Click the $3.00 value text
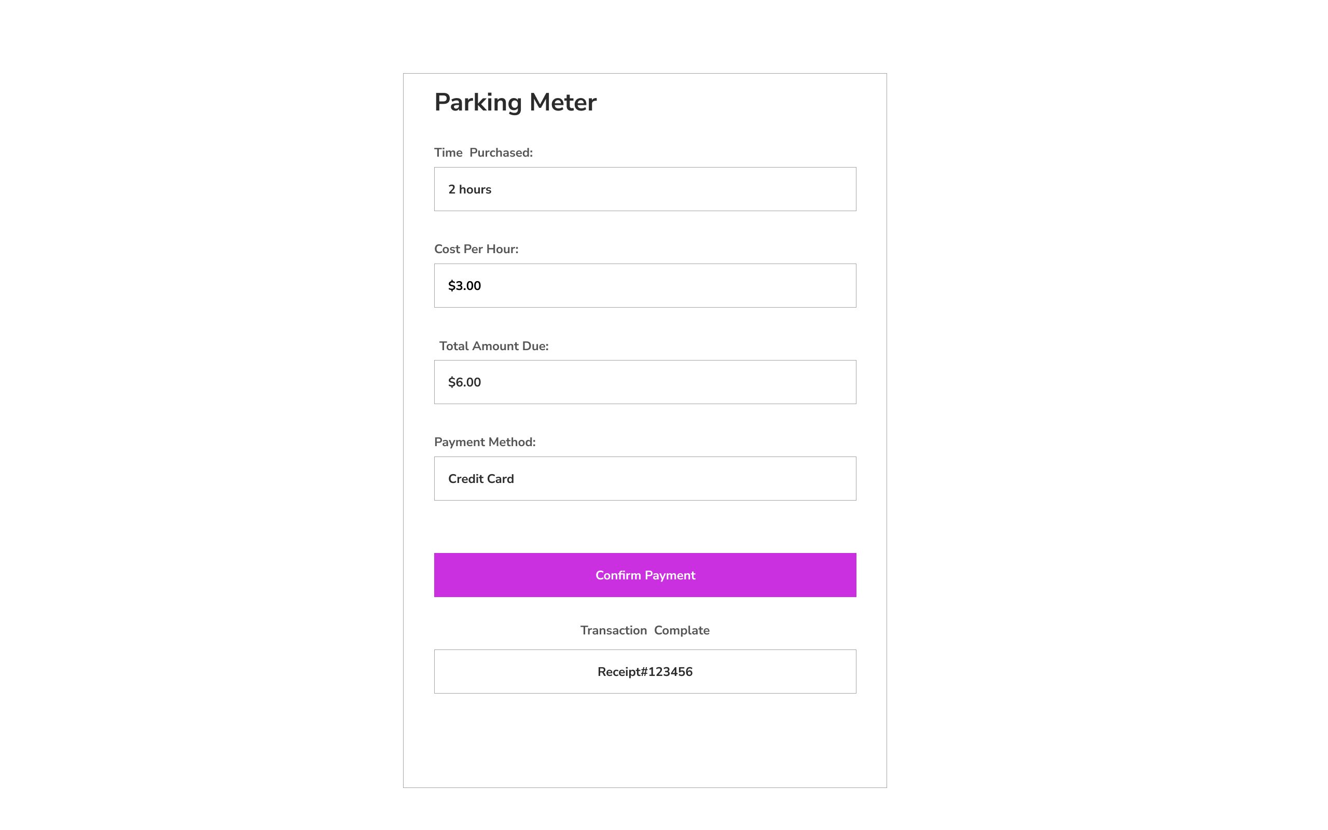 coord(464,285)
